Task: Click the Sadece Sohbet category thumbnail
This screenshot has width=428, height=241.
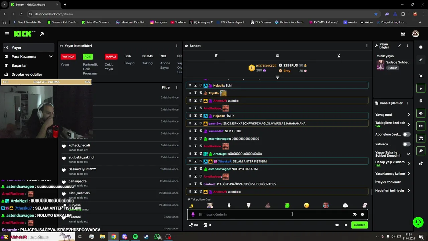Action: (x=380, y=65)
